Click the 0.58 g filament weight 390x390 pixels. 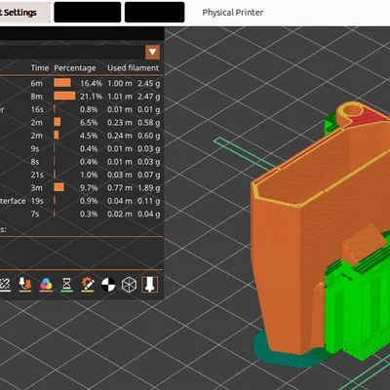[148, 123]
